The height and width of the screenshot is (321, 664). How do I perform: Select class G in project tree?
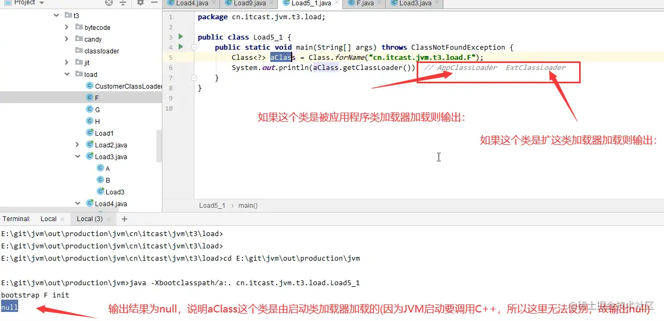[97, 109]
